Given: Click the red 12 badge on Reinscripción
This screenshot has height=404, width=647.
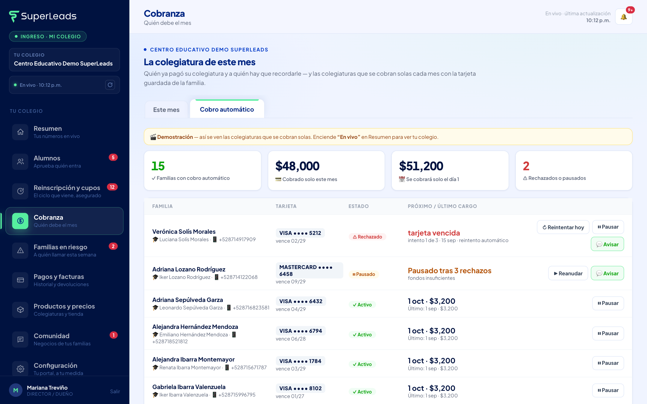Looking at the screenshot, I should pos(112,187).
